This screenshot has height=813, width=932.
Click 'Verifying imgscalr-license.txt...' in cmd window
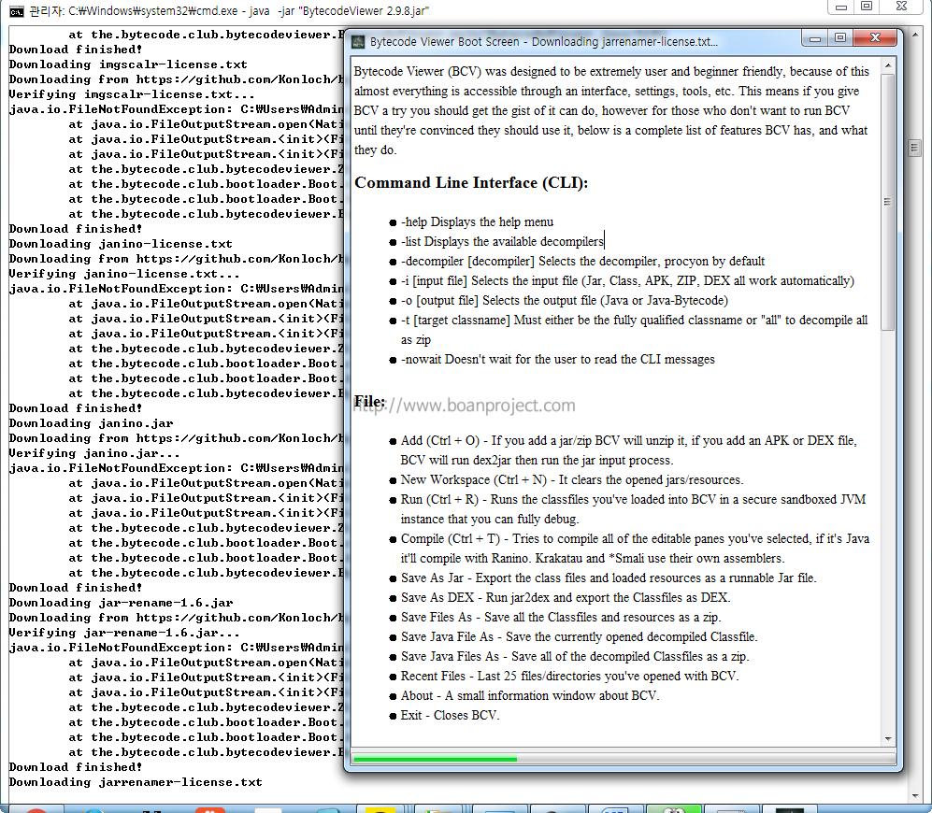(132, 94)
